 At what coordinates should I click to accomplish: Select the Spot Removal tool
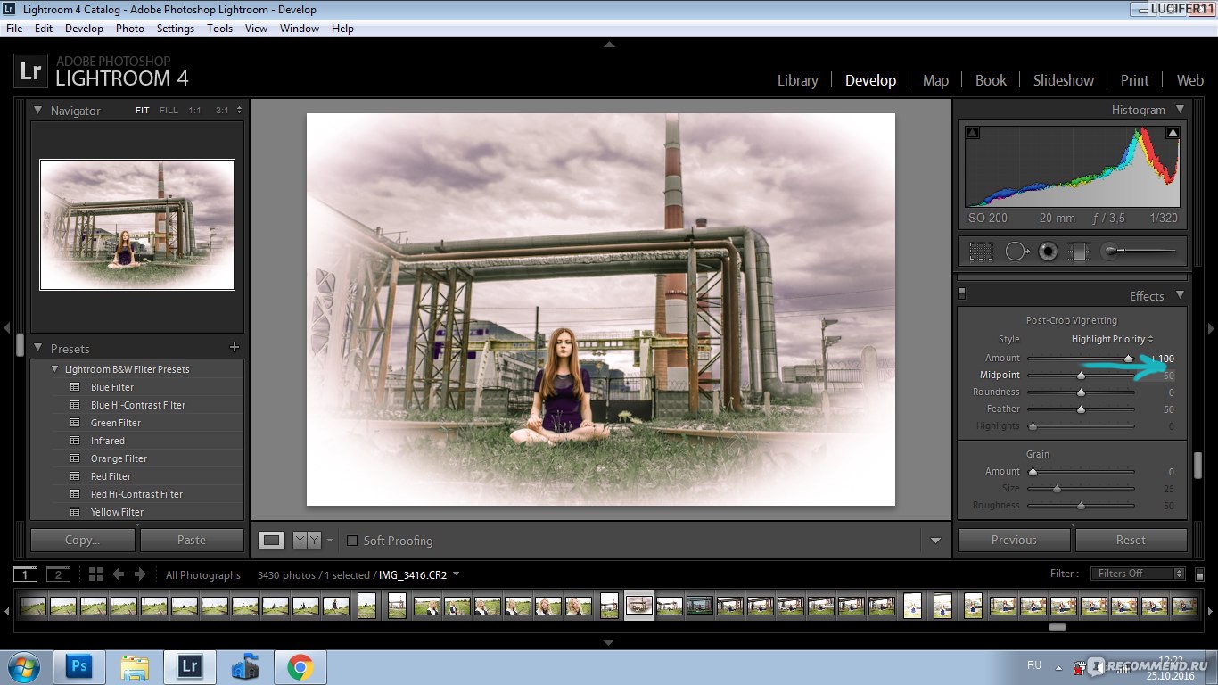[x=1016, y=252]
